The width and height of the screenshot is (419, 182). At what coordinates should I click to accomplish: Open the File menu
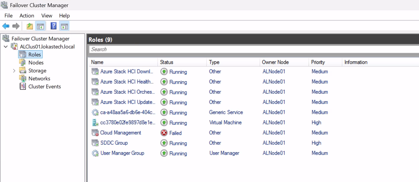(x=9, y=16)
